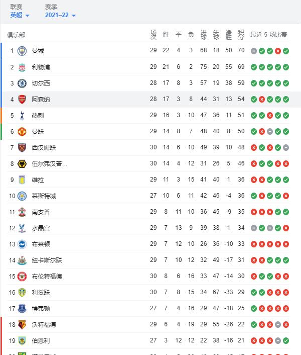
Task: Click the Chelsea club crest
Action: click(x=22, y=83)
